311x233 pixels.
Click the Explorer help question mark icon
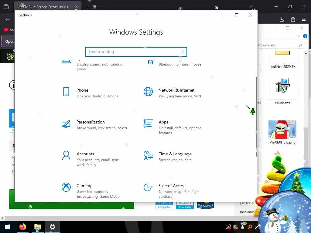(x=305, y=36)
